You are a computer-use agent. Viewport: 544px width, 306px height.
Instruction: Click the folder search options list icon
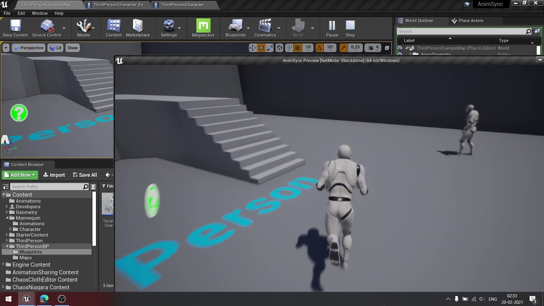coord(93,187)
